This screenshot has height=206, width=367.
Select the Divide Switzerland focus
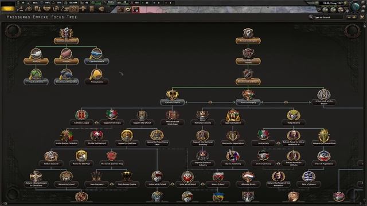pyautogui.click(x=96, y=138)
